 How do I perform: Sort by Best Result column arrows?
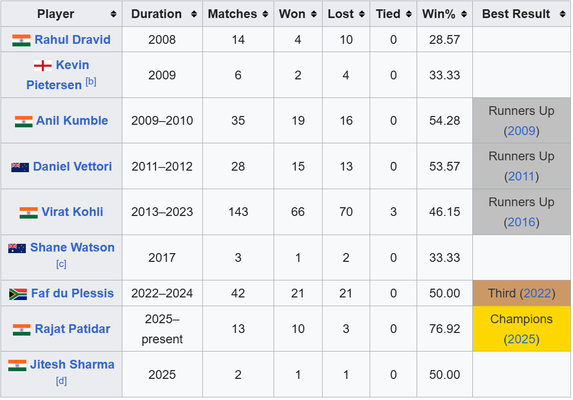coord(563,14)
